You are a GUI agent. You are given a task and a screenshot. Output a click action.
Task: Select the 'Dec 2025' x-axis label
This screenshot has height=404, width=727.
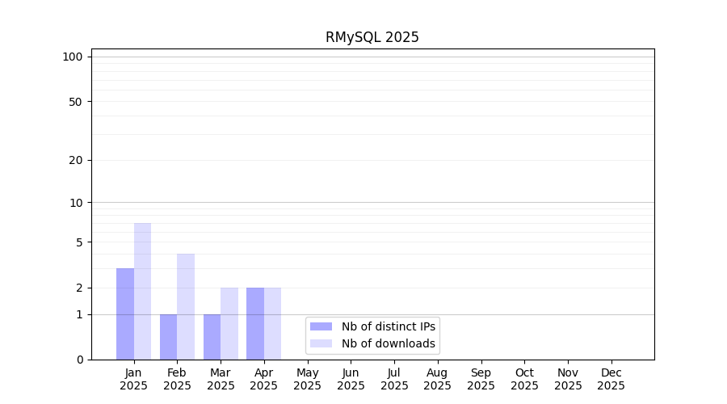click(611, 379)
